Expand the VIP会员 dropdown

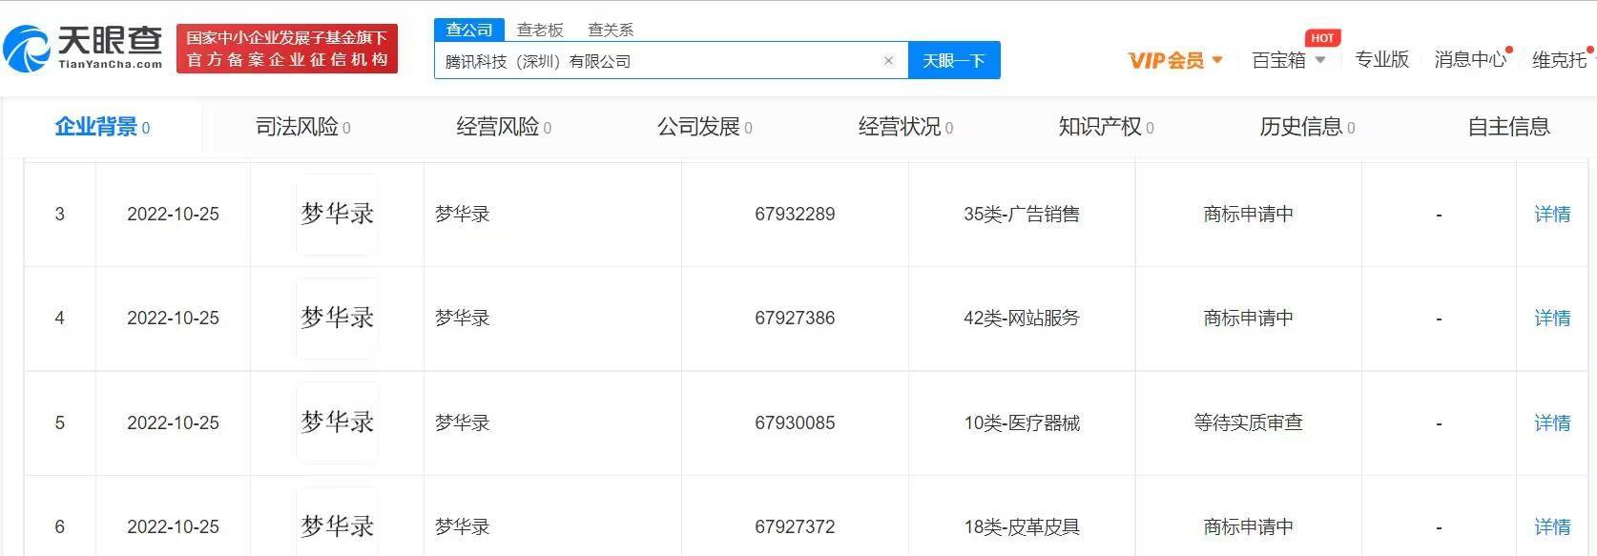(1175, 60)
